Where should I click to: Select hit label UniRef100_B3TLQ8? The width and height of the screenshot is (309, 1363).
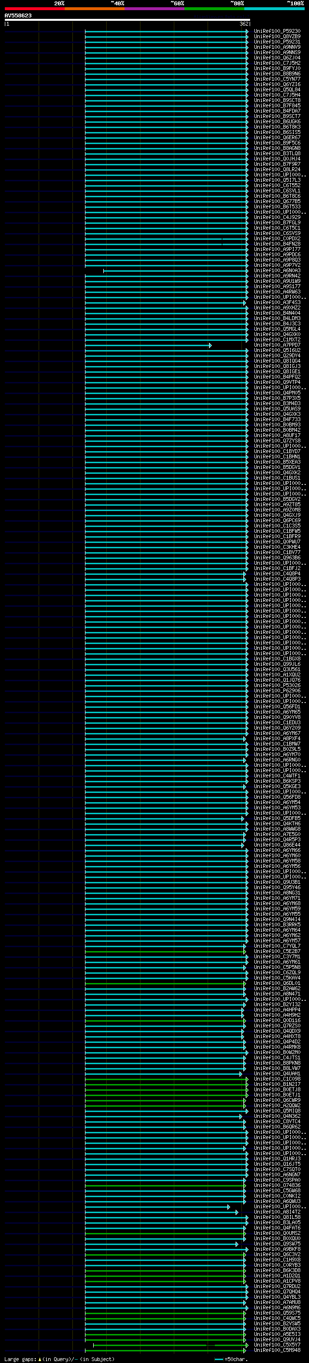(277, 153)
